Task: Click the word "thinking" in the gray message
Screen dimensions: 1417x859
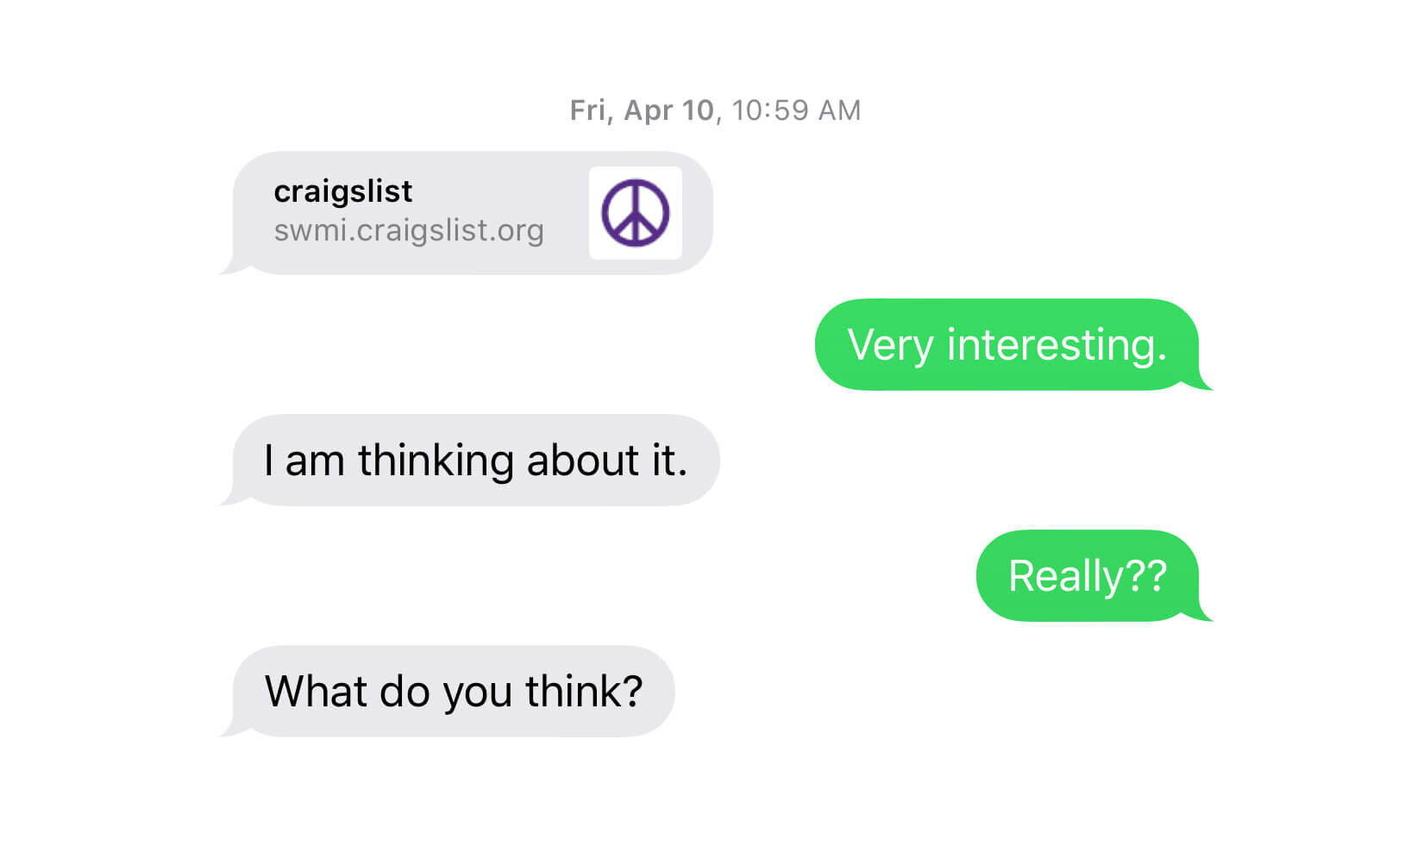Action: 436,461
